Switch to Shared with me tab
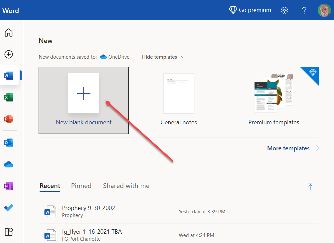The image size is (334, 243). pyautogui.click(x=126, y=186)
